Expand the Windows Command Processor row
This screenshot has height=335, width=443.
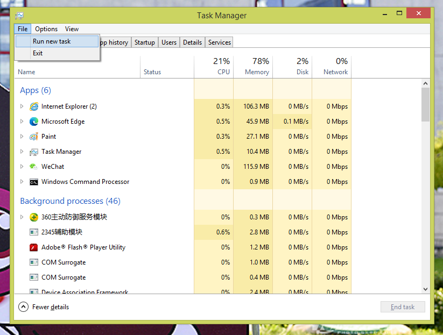click(22, 181)
